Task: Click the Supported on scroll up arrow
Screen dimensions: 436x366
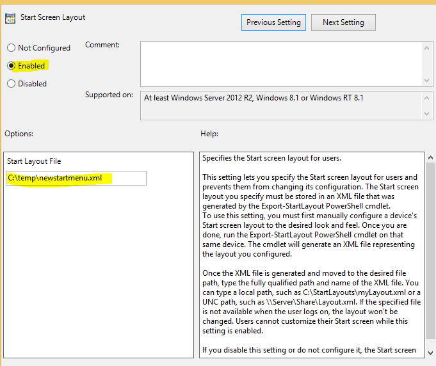Action: (x=427, y=98)
